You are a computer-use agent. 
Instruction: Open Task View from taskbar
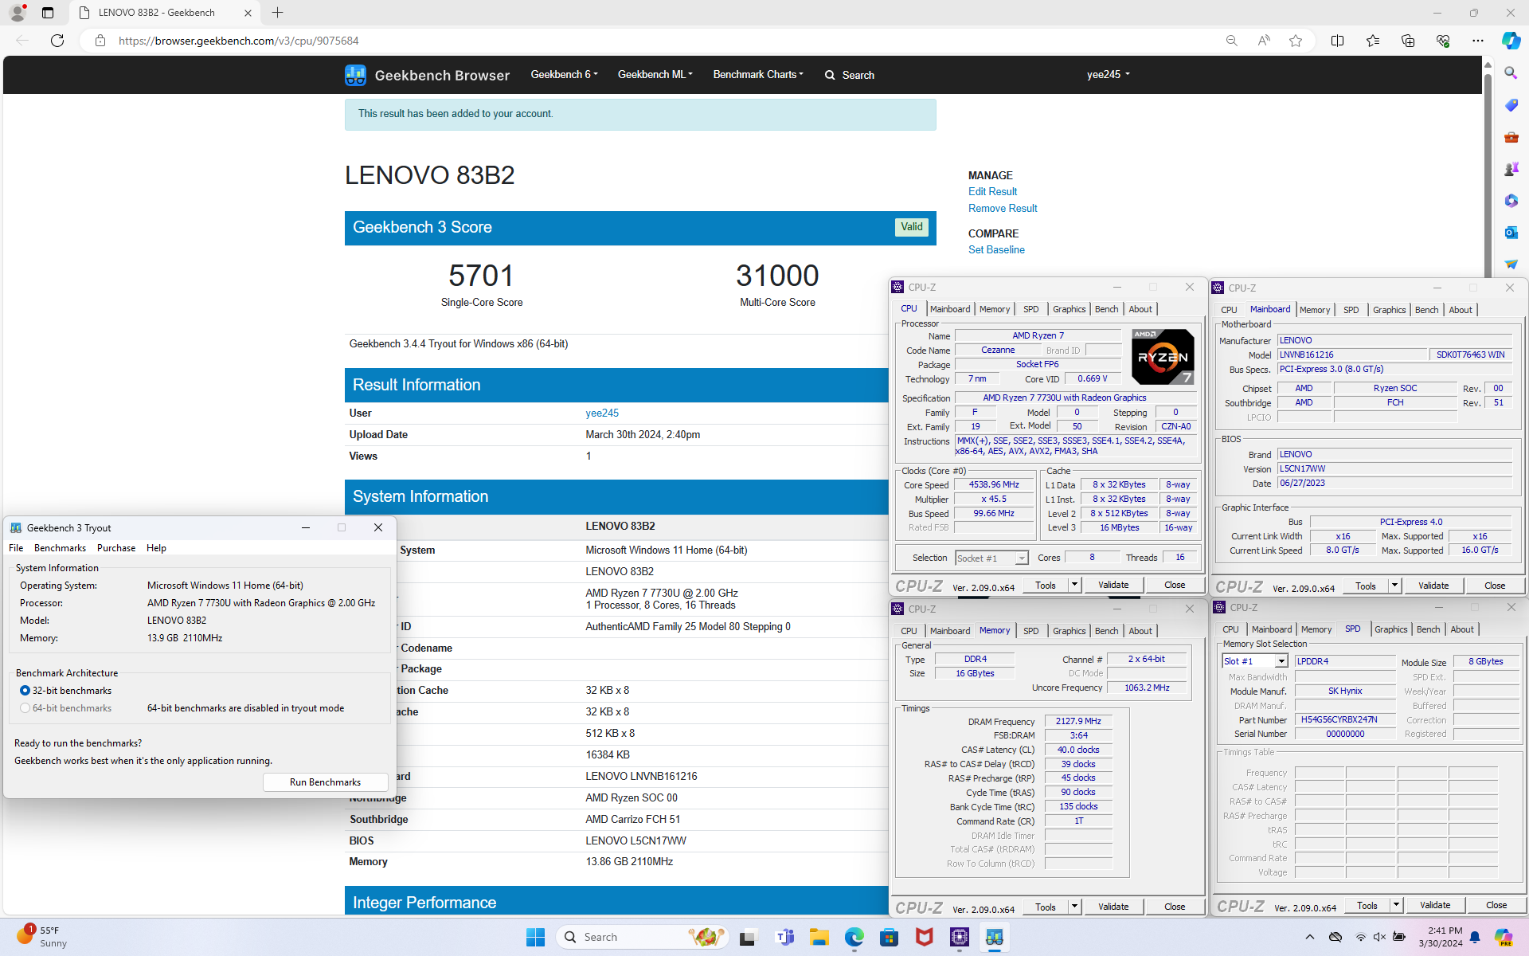click(747, 937)
